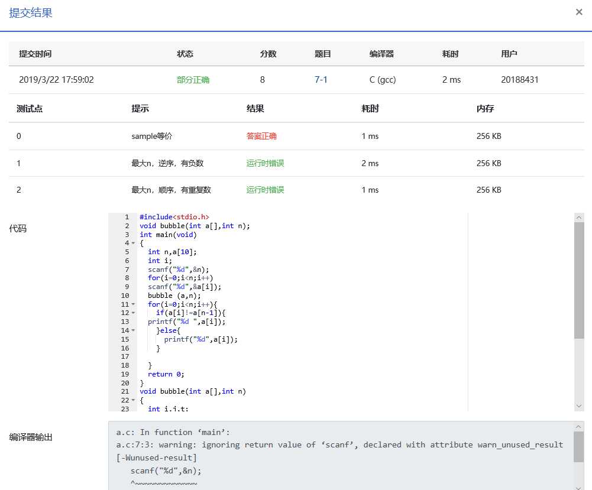Viewport: 592px width, 490px height.
Task: Click the 提示 column header
Action: click(140, 109)
